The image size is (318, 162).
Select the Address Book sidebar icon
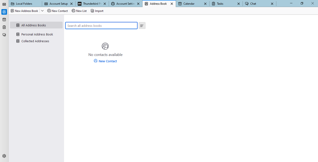pos(4,12)
